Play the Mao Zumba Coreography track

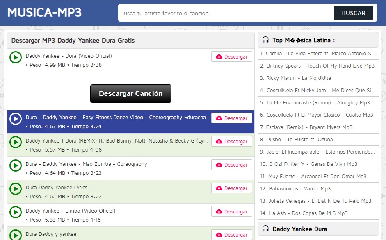coord(15,166)
